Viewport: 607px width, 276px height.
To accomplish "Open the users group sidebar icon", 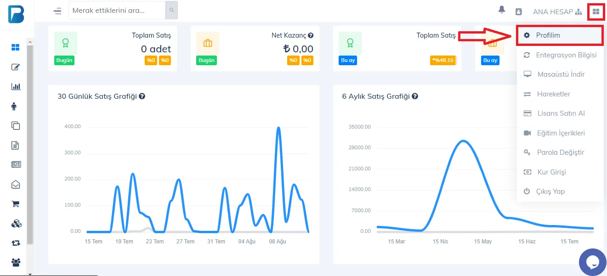I will [16, 262].
